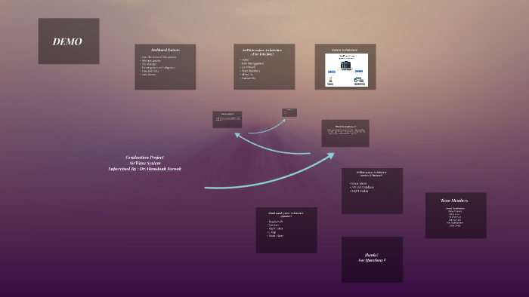
Task: Click the 'File Manager' bullet in Dashboard Features
Action: (149, 64)
